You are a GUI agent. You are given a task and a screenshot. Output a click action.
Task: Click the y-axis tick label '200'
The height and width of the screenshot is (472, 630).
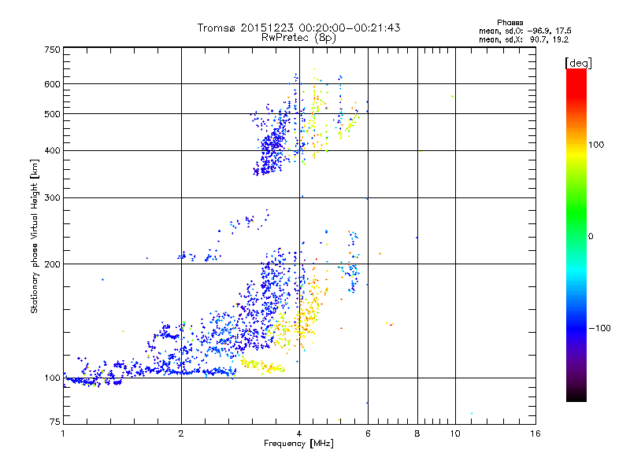coord(52,264)
